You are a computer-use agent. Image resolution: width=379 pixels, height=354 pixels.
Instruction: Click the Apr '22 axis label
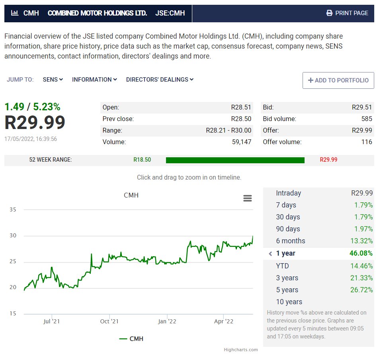[224, 321]
